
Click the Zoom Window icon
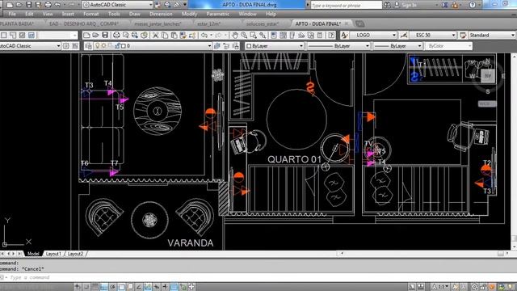[253, 35]
